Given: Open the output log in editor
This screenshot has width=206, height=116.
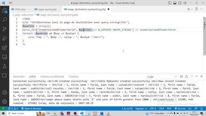Looking at the screenshot, I should click(192, 77).
